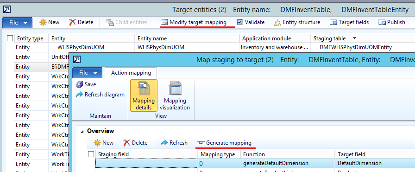The image size is (415, 172).
Task: Click Target entities window app icon
Action: coord(6,10)
